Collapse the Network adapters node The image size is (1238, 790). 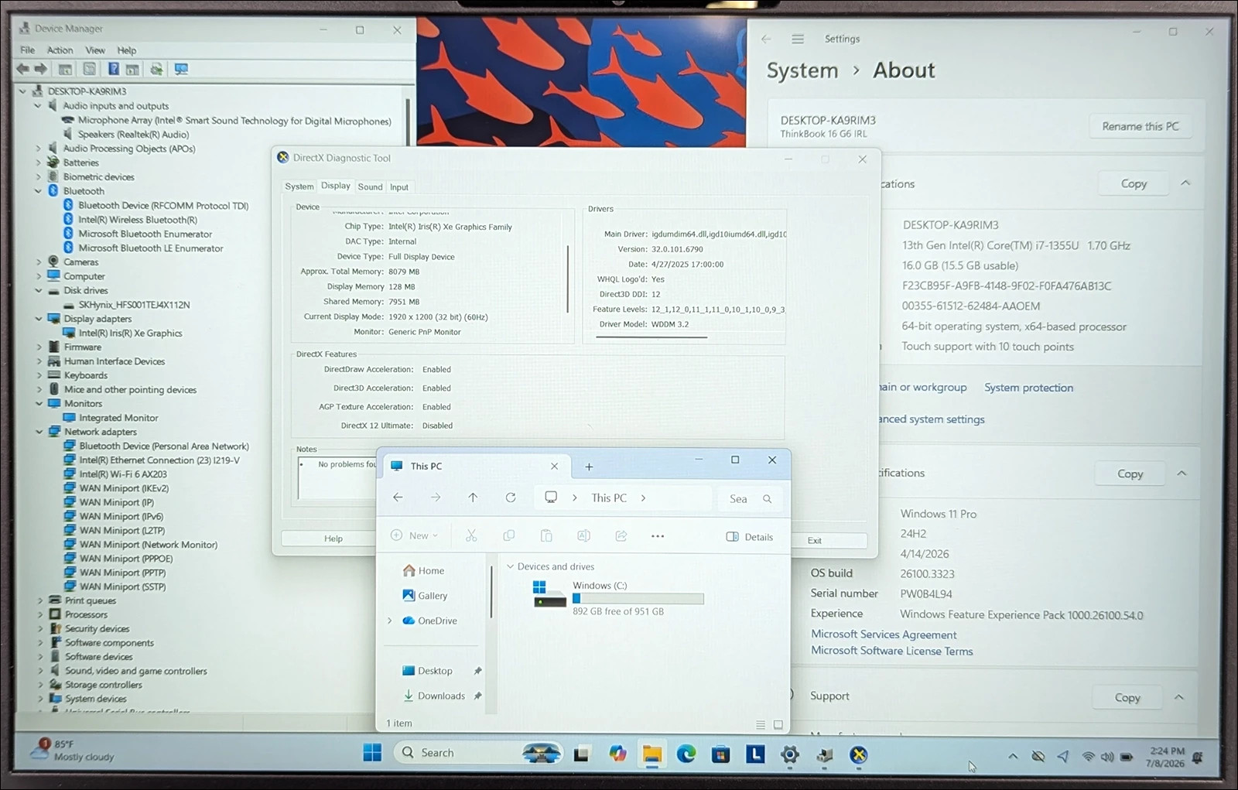coord(39,432)
